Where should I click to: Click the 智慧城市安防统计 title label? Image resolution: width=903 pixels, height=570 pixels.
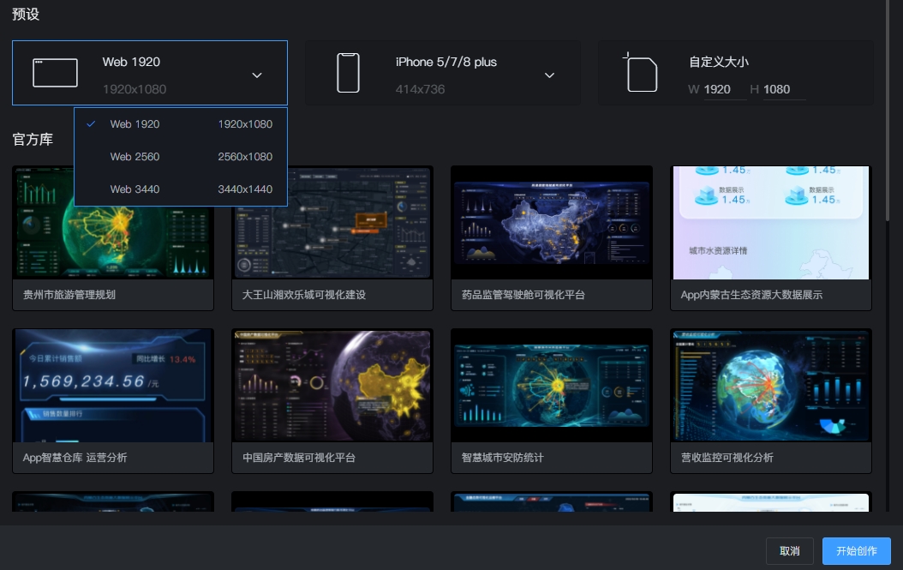pos(502,458)
